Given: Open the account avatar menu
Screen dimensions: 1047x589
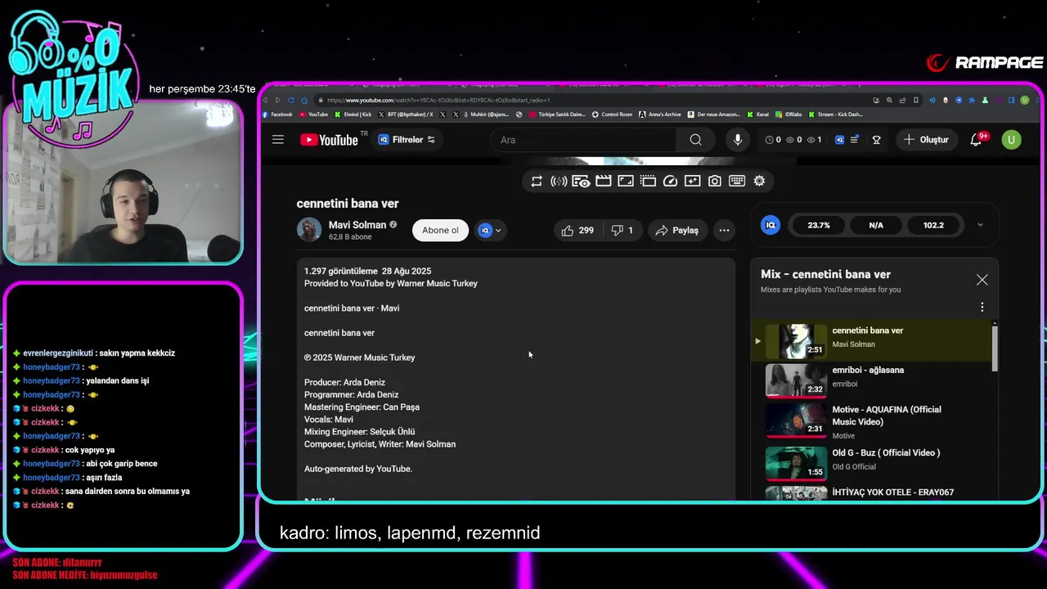Looking at the screenshot, I should point(1011,140).
